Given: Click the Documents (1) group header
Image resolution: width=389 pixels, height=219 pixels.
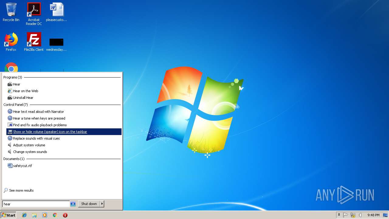Looking at the screenshot, I should [14, 159].
